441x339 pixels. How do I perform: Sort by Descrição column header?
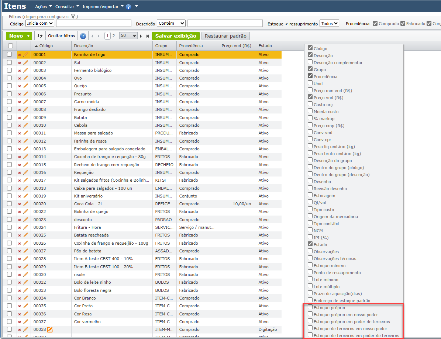pos(83,46)
